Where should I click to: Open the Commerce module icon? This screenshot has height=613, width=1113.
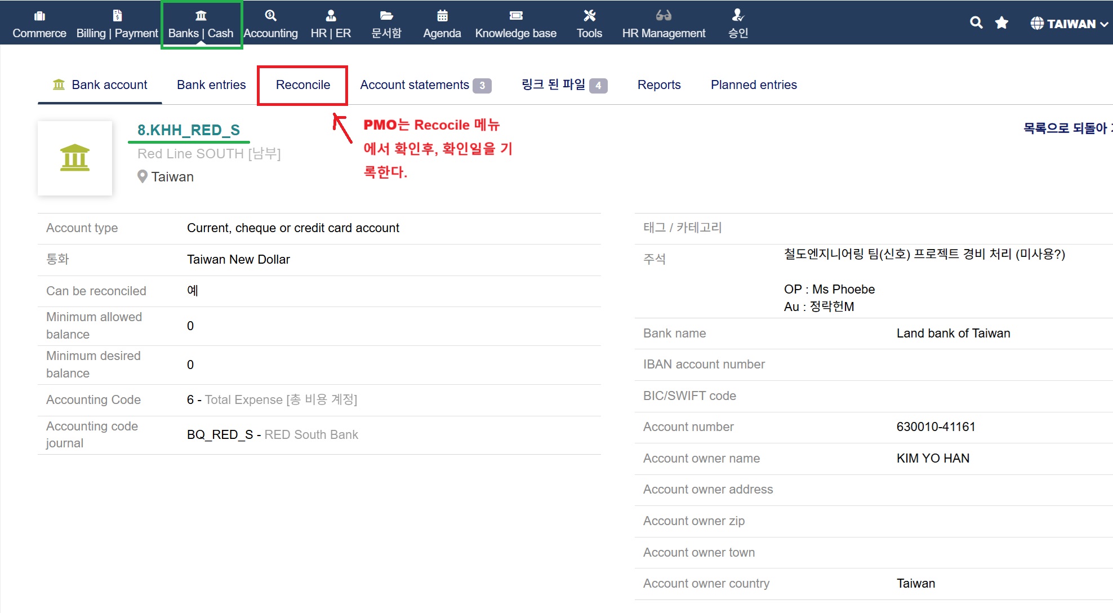tap(39, 16)
